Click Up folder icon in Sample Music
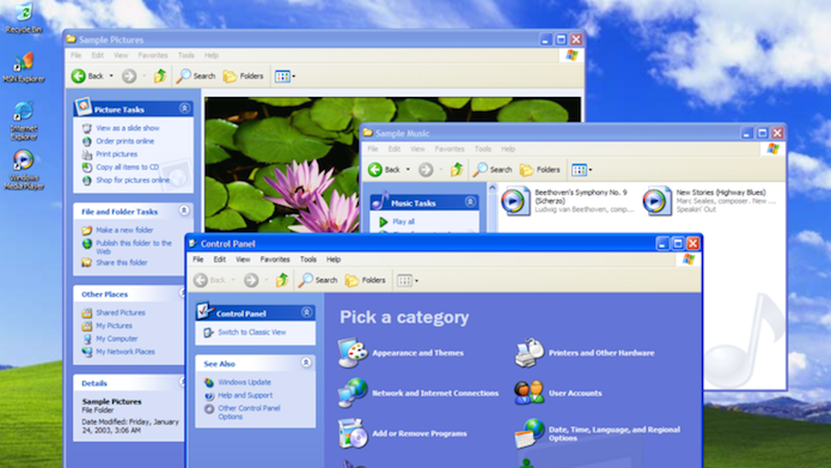 (457, 169)
